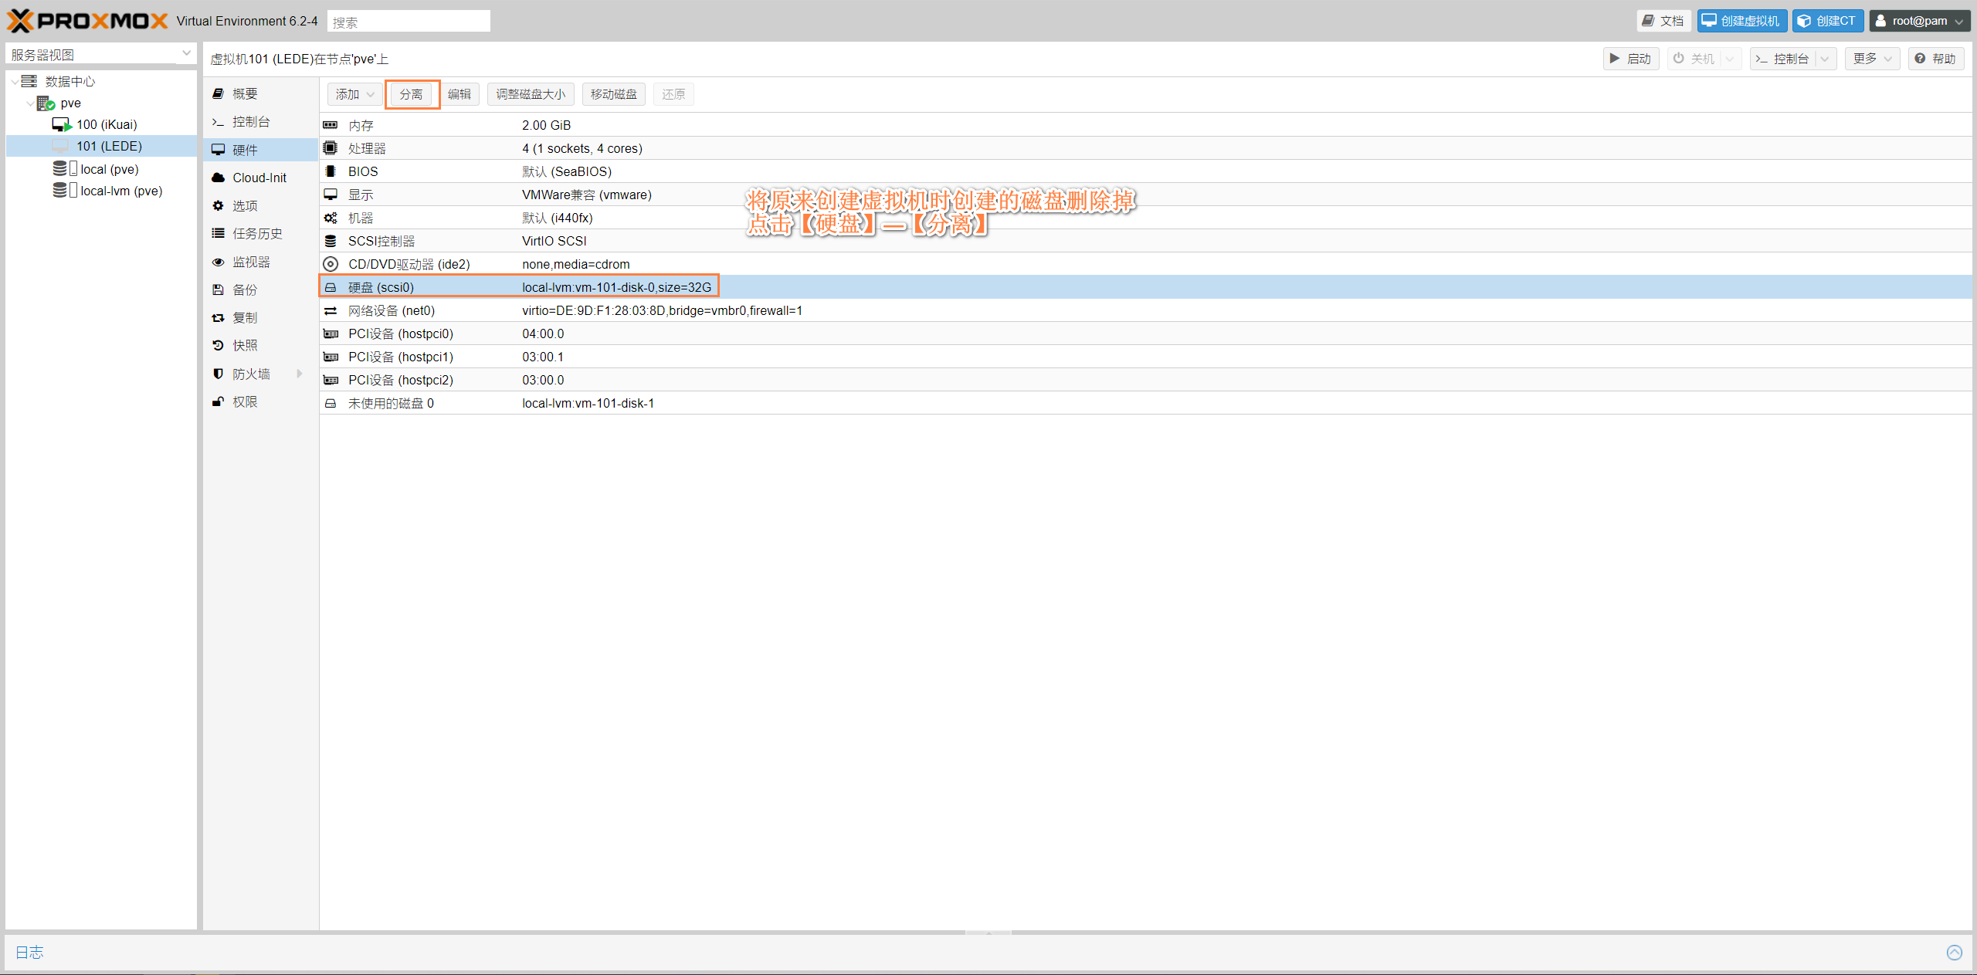
Task: Click the 搜索 search input field
Action: [x=409, y=22]
